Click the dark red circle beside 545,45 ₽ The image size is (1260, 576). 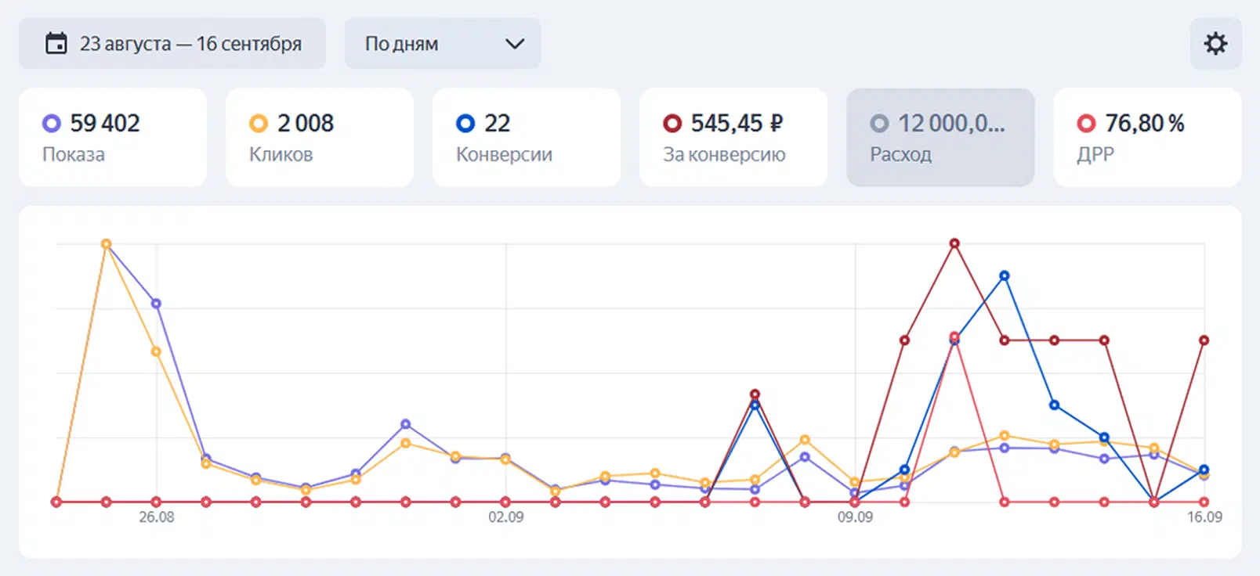coord(672,124)
